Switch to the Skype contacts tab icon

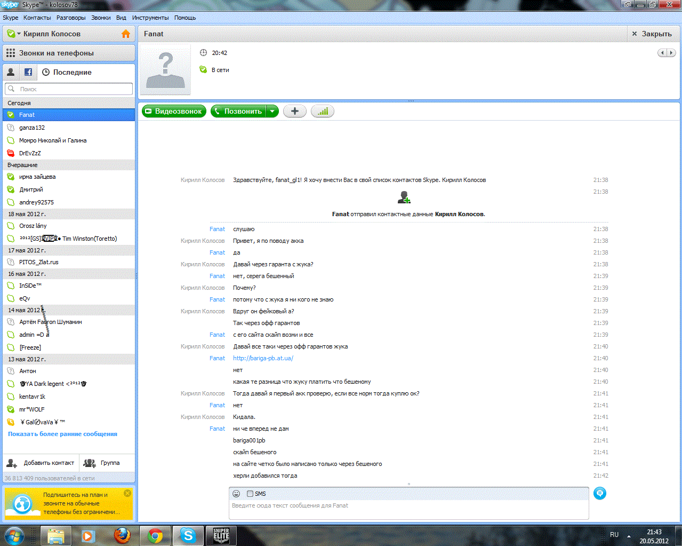point(11,72)
